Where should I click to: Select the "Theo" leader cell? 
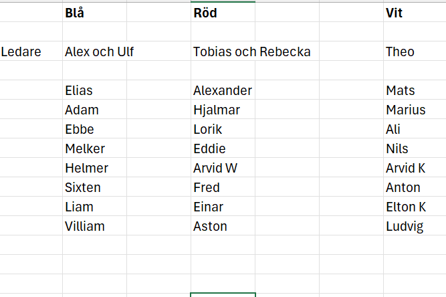click(400, 52)
